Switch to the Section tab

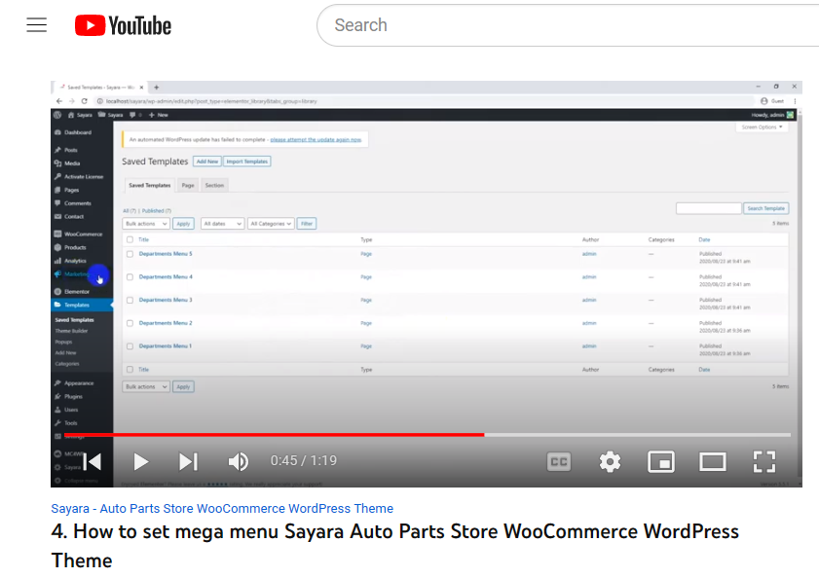[x=214, y=185]
